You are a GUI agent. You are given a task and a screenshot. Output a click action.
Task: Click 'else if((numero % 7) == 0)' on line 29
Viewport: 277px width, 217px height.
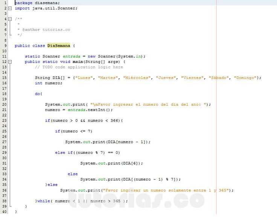point(87,153)
